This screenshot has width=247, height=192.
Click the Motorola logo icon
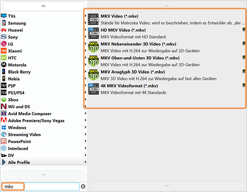pos(4,65)
